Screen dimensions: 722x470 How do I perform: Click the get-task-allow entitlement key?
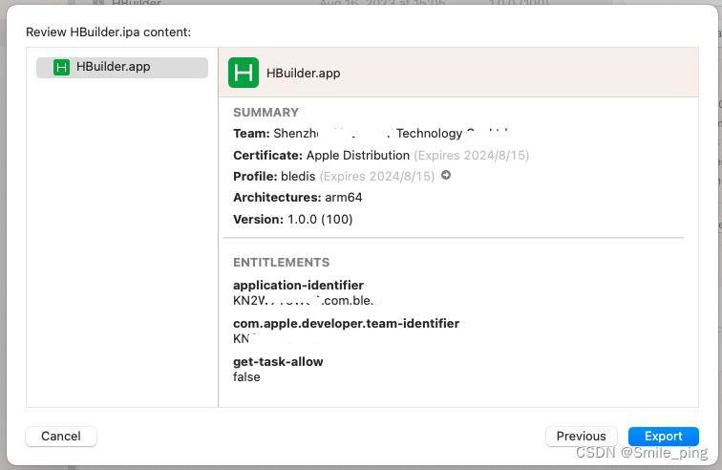[278, 362]
